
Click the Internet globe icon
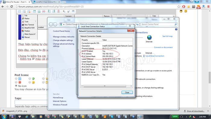[149, 37]
